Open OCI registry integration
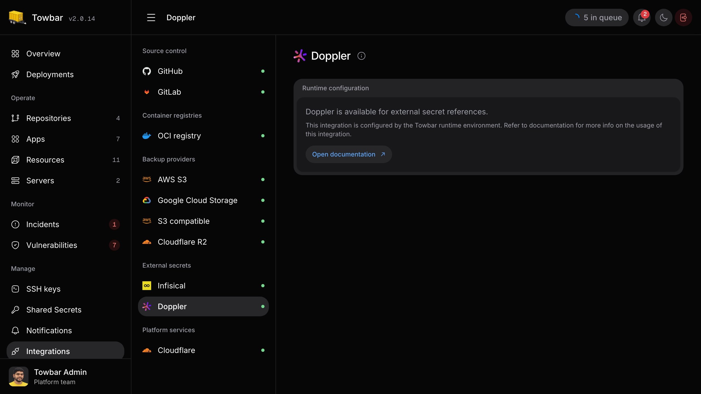The height and width of the screenshot is (394, 701). pos(203,136)
